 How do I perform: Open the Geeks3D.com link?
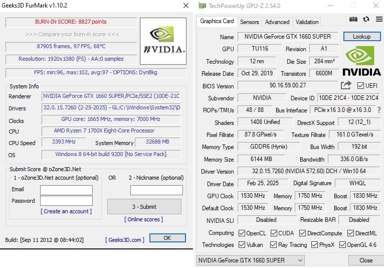[x=125, y=240]
